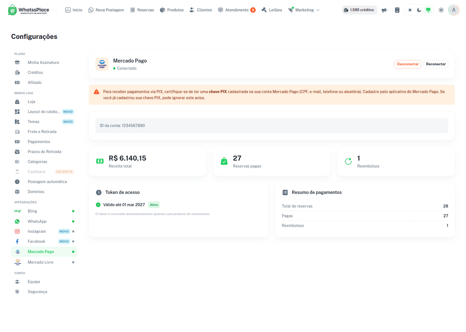The width and height of the screenshot is (466, 332).
Task: Click the mobile device icon in header
Action: point(397,10)
